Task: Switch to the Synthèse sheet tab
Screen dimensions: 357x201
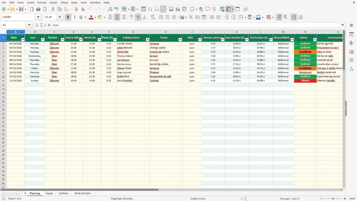Action: pos(63,193)
